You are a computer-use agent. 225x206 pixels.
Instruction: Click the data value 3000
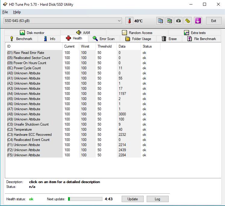point(122,114)
